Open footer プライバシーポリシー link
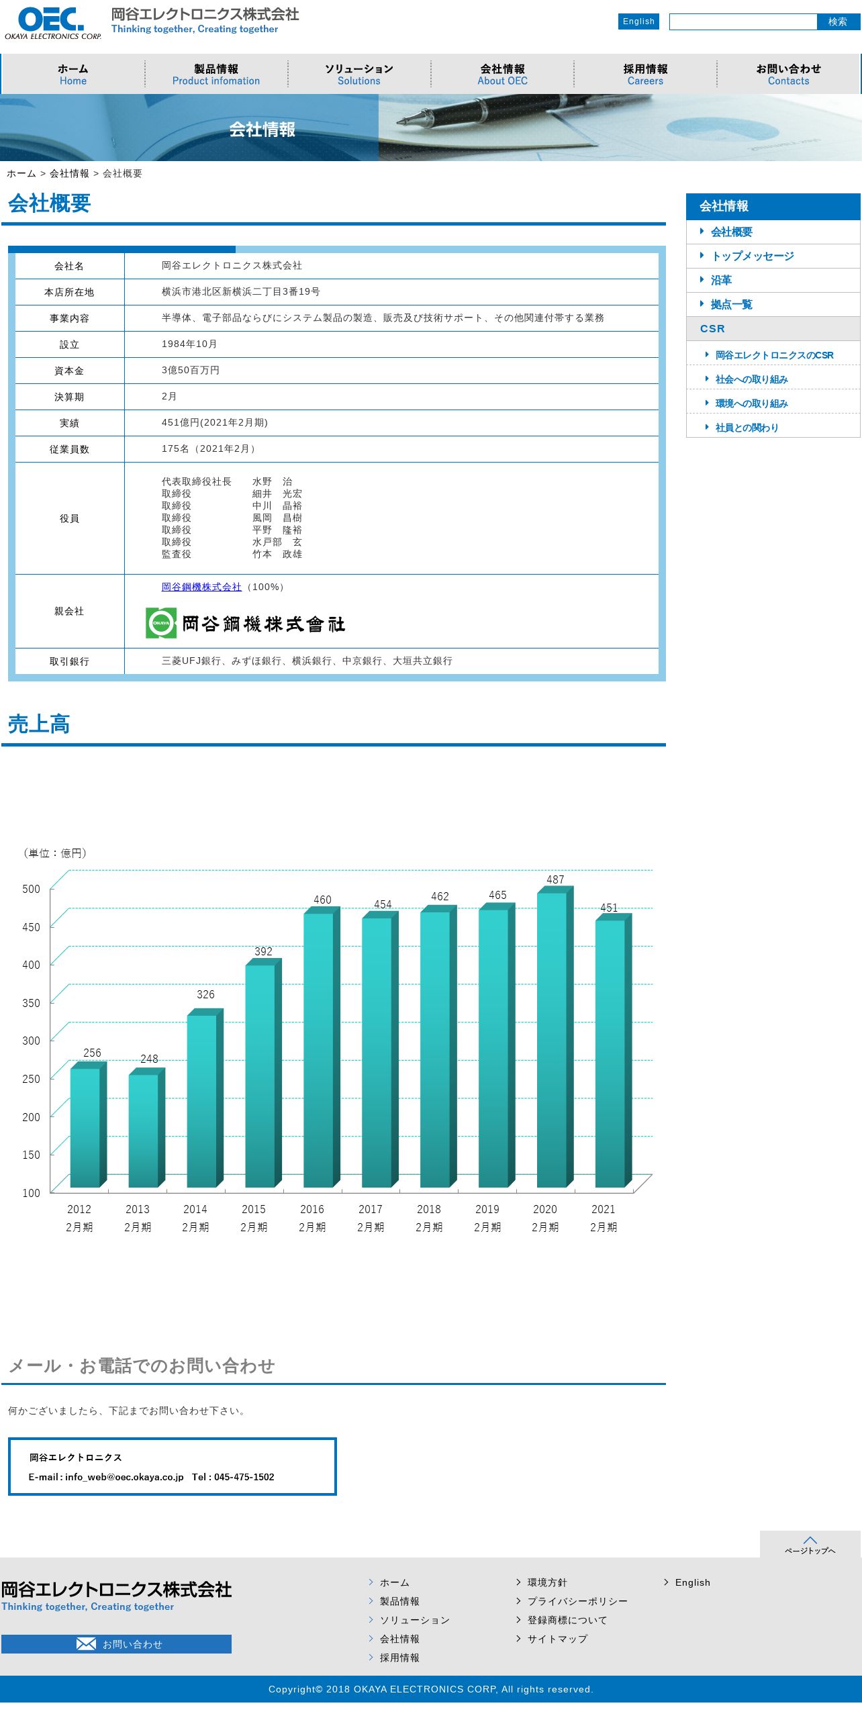 coord(577,1601)
